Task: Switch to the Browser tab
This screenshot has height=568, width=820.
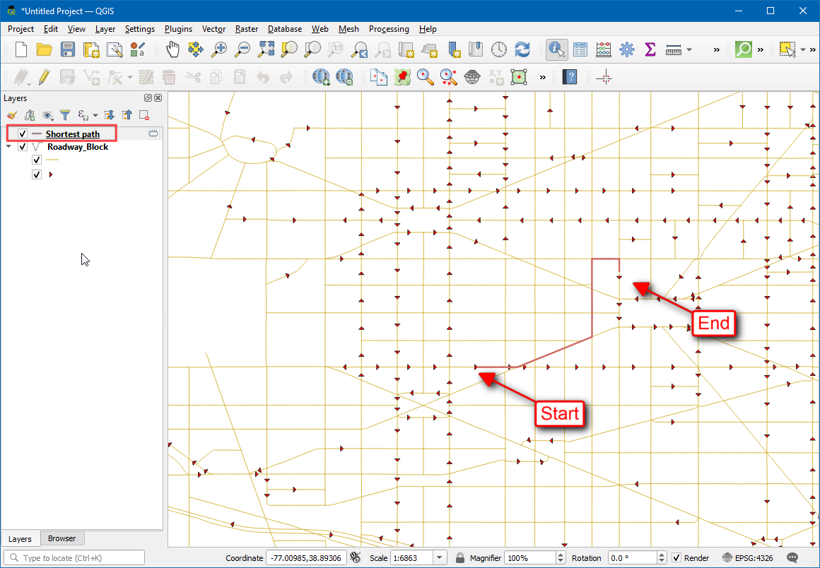Action: (x=61, y=538)
